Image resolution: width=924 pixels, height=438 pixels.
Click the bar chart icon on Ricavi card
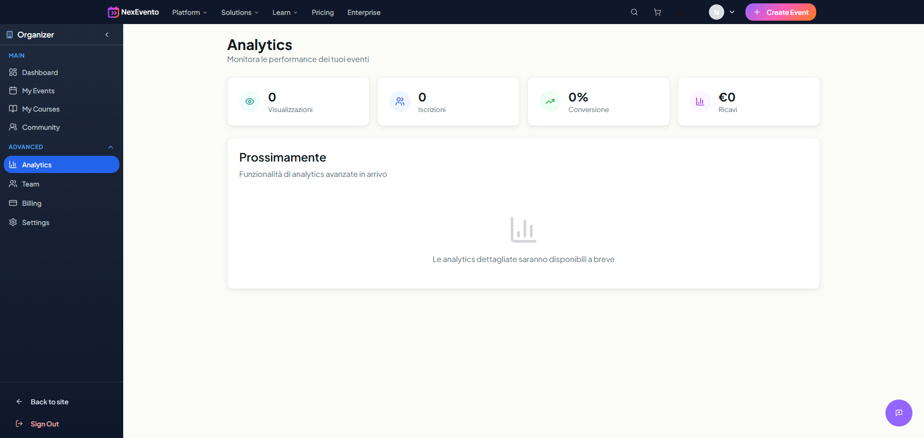(700, 101)
